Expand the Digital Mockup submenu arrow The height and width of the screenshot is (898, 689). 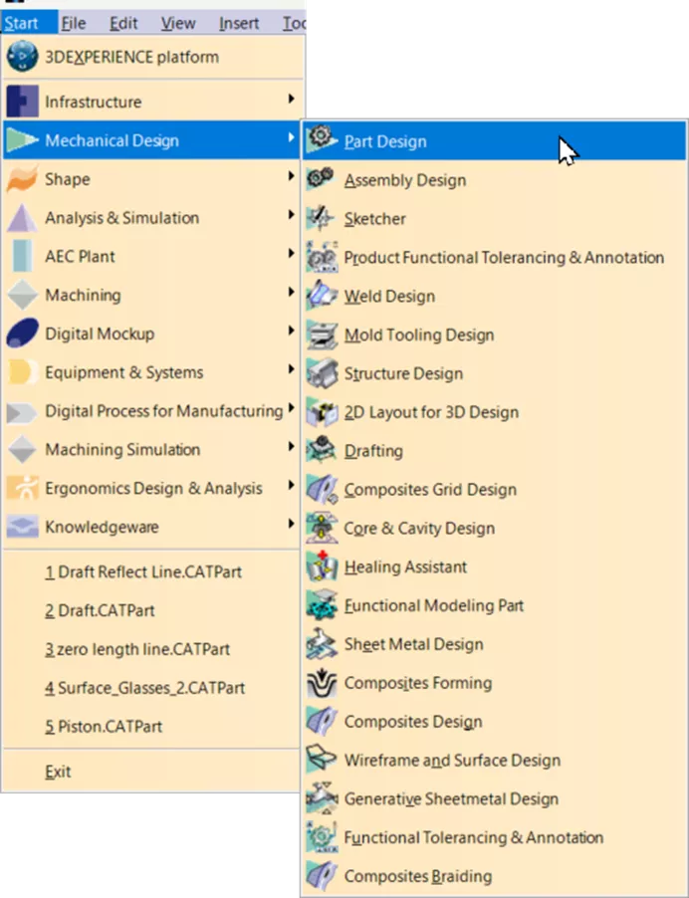click(291, 331)
